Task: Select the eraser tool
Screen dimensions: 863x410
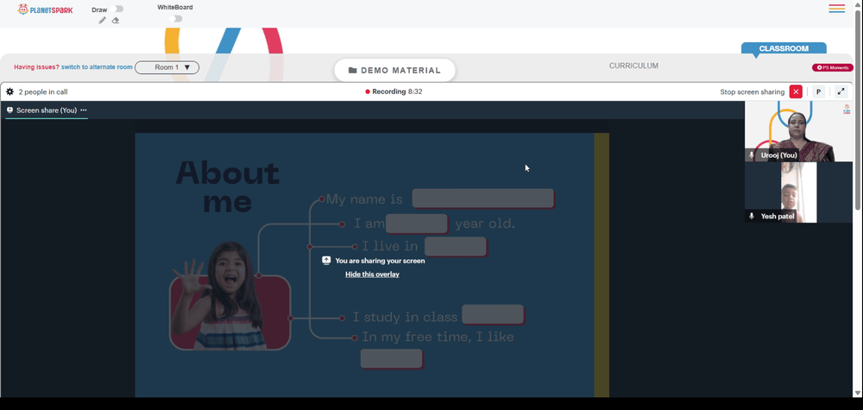Action: 116,21
